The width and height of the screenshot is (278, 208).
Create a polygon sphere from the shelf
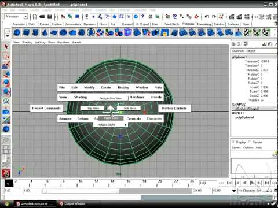point(17,32)
